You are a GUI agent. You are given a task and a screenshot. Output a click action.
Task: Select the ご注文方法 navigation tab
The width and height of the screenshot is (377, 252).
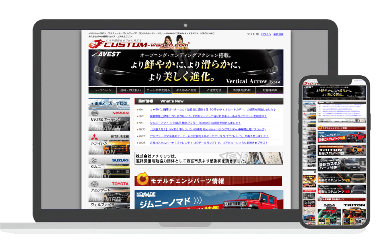pos(214,91)
